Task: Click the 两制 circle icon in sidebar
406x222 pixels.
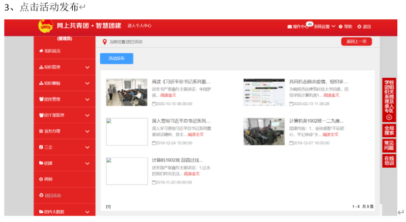Action: pyautogui.click(x=41, y=179)
